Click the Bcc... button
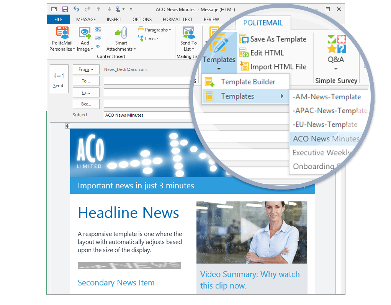 86,104
